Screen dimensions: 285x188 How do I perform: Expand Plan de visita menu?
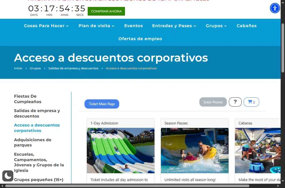pyautogui.click(x=97, y=26)
